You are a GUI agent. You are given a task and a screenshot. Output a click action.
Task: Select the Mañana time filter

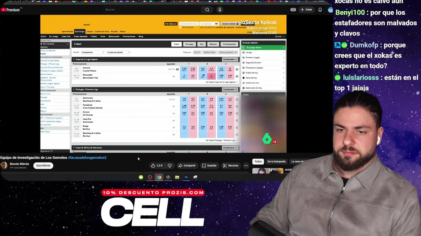213,44
